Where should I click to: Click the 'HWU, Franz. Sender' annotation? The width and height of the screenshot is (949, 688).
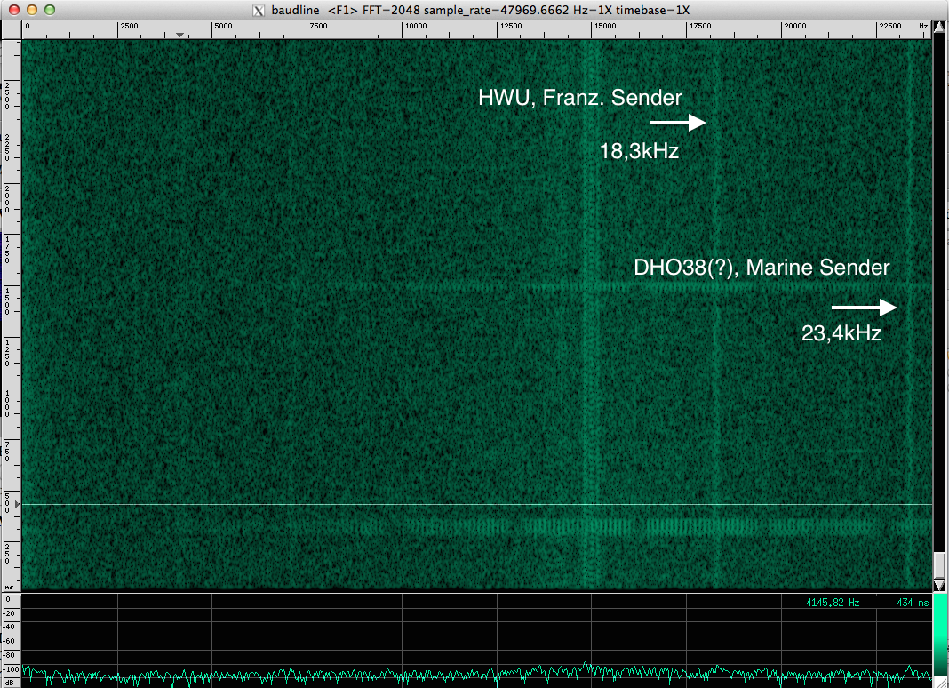click(579, 98)
